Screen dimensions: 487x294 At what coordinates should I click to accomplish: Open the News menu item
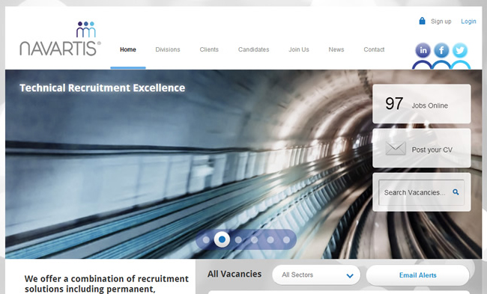(336, 49)
